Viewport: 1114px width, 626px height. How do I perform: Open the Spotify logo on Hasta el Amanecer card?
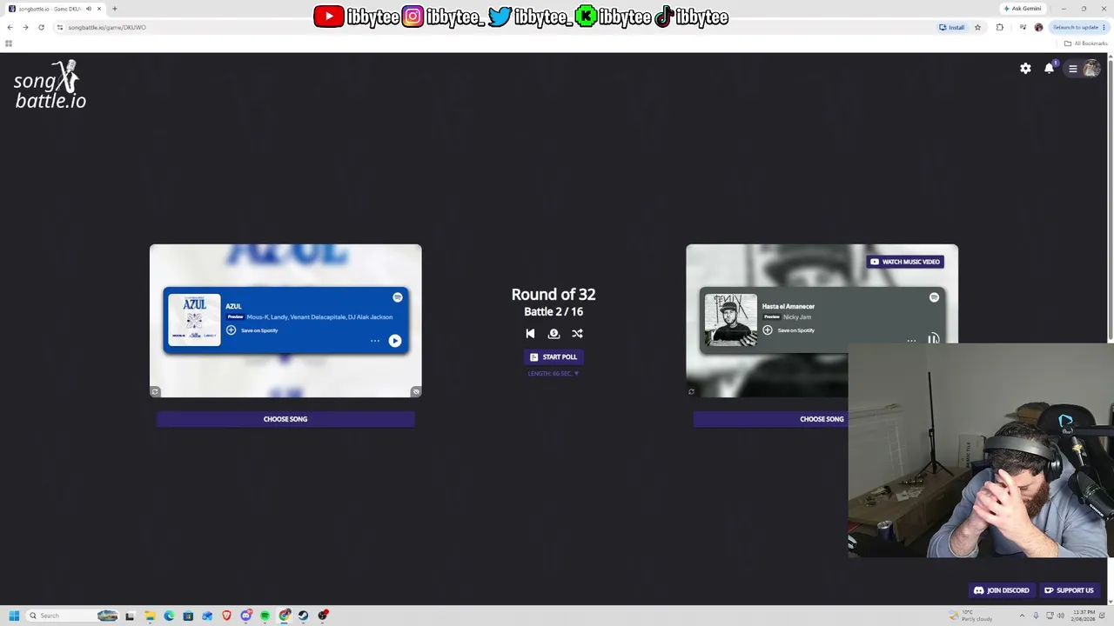(934, 297)
